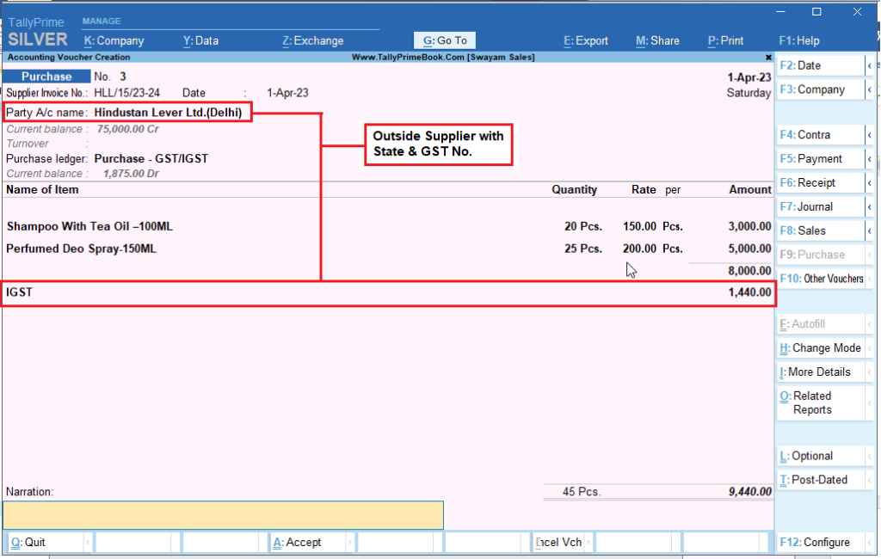Mark voucher as T: Post-Dated
Image resolution: width=881 pixels, height=559 pixels.
pos(820,480)
